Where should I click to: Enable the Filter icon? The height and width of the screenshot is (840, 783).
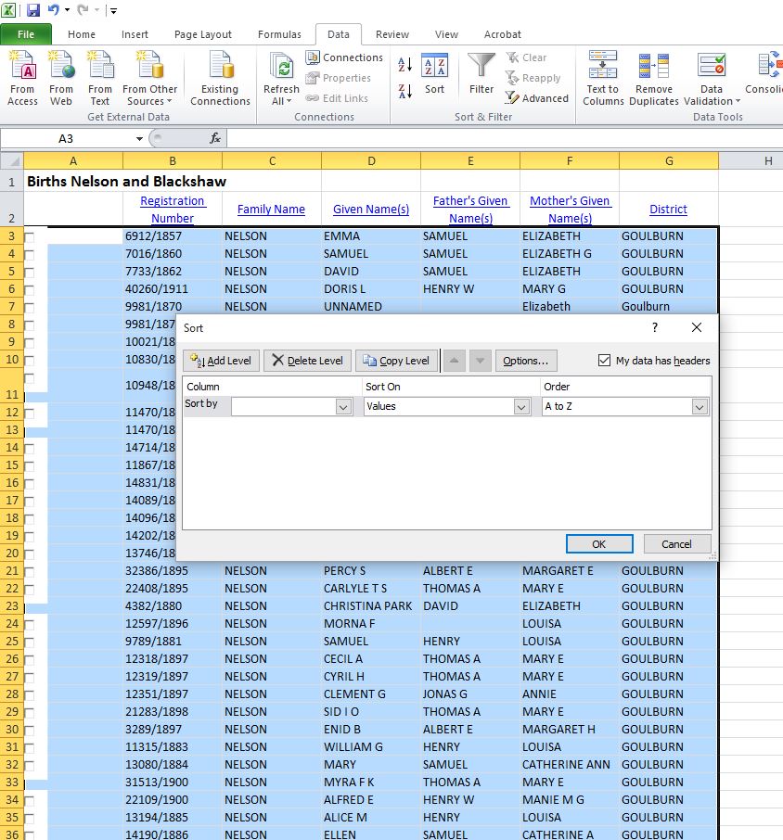(480, 74)
